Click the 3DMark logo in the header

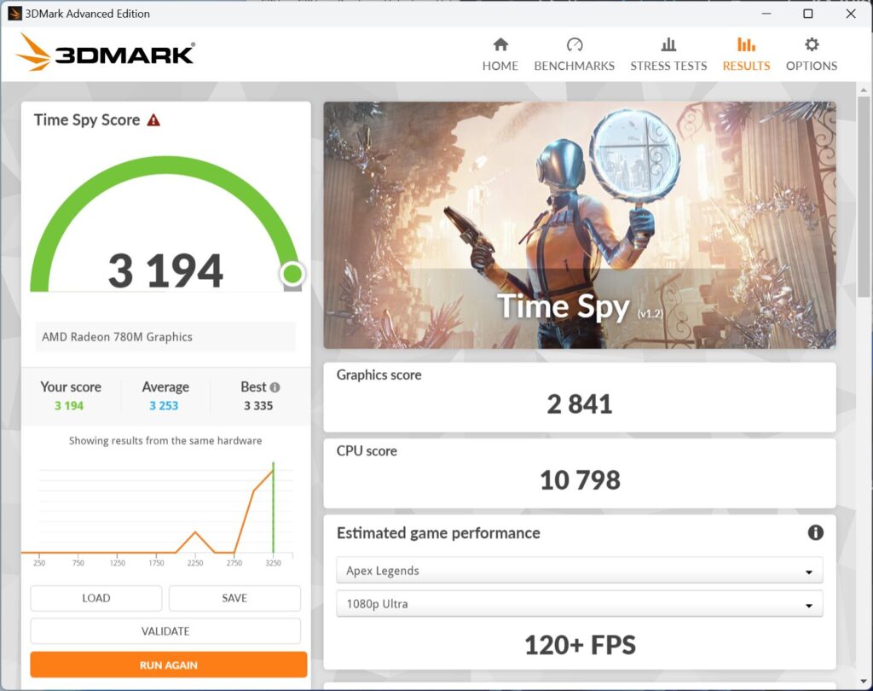[106, 53]
